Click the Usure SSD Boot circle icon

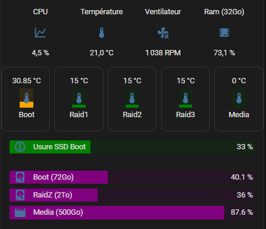(20, 147)
